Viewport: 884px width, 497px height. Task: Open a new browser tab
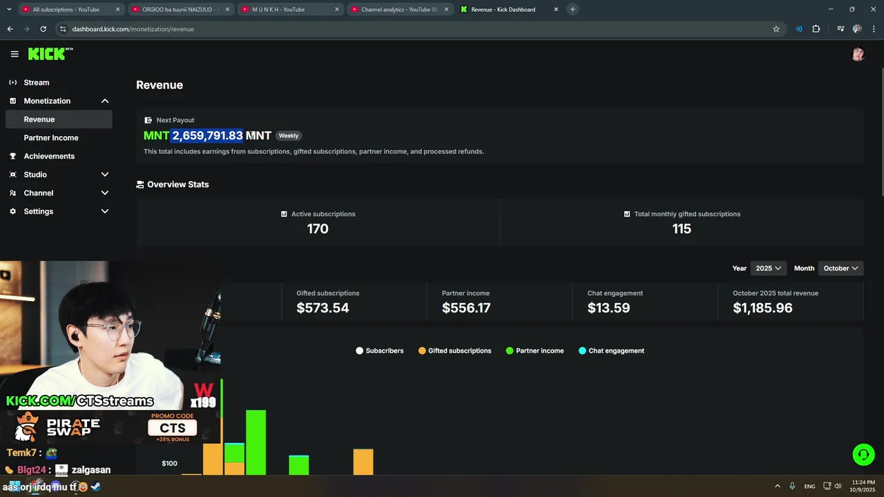point(573,9)
